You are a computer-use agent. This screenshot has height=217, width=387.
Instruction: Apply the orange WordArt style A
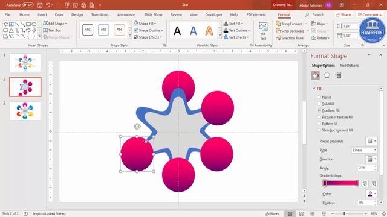[209, 31]
